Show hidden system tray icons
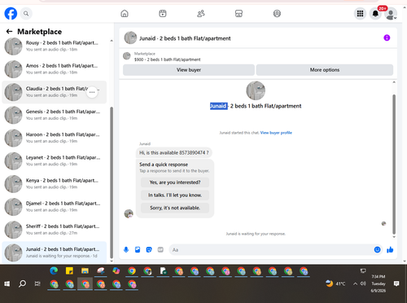This screenshot has width=407, height=303. point(355,283)
